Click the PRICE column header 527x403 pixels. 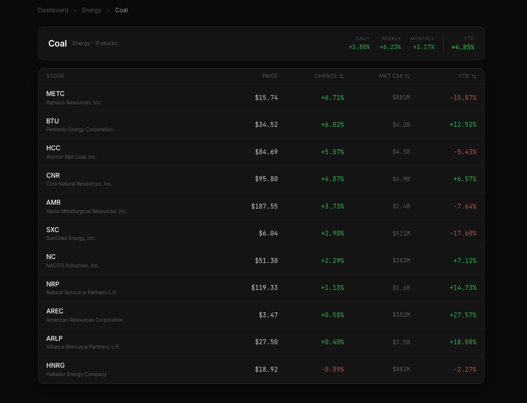[270, 76]
